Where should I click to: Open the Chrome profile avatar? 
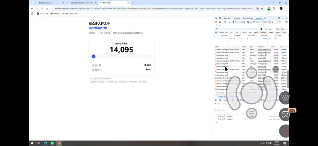pyautogui.click(x=281, y=9)
